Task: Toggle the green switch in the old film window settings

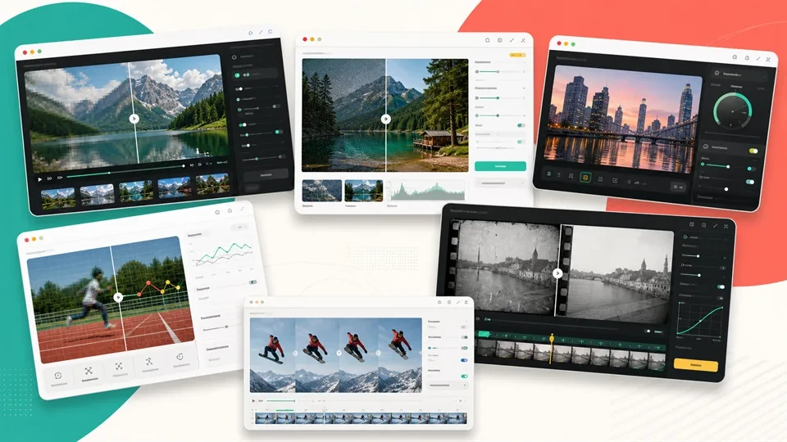Action: (721, 286)
